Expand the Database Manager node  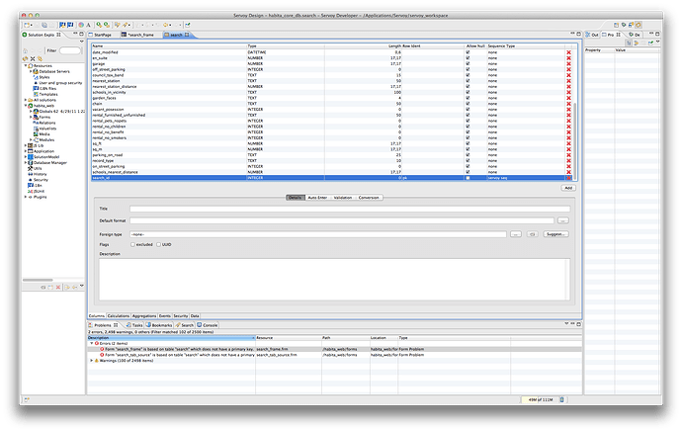coord(26,163)
